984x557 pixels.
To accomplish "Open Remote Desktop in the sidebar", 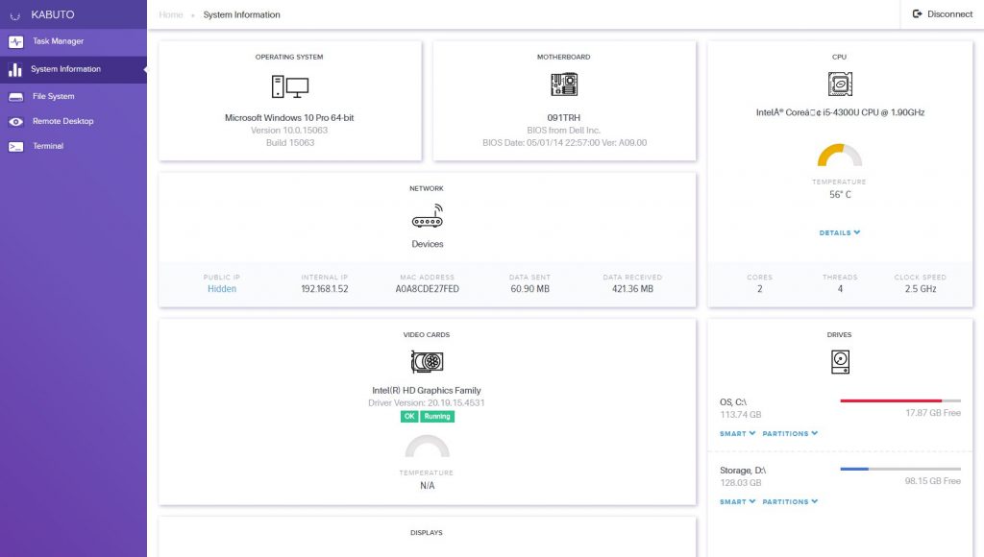I will tap(73, 122).
